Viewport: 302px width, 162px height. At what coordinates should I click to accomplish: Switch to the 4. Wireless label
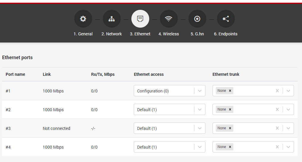coord(169,34)
